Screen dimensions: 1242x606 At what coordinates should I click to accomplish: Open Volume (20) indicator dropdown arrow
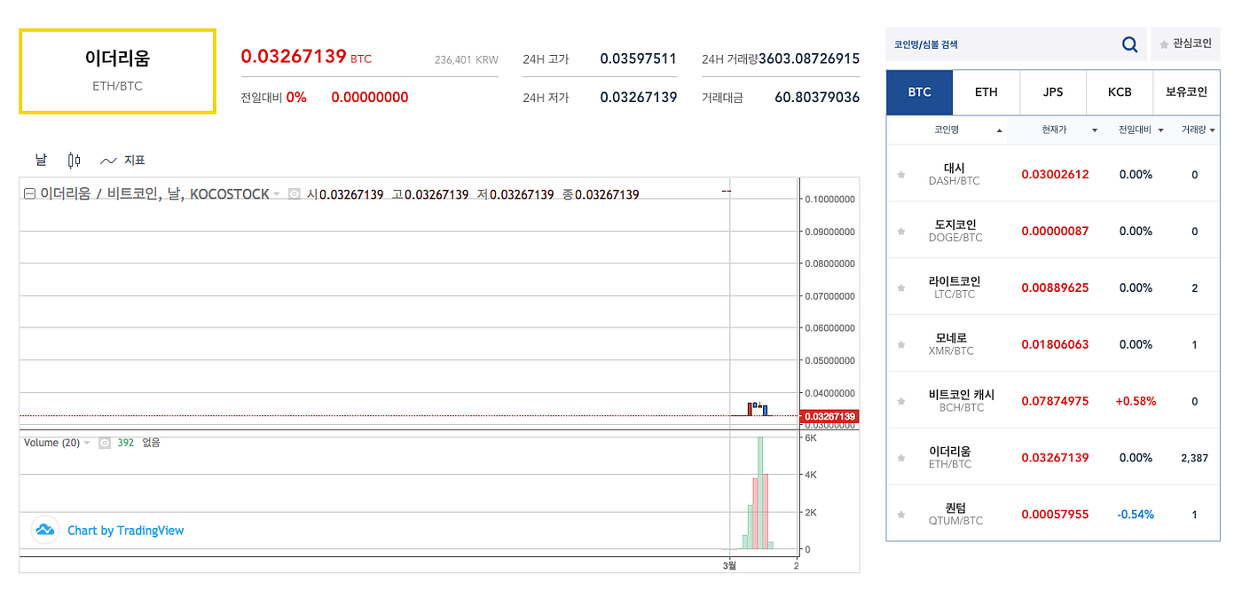[x=87, y=443]
